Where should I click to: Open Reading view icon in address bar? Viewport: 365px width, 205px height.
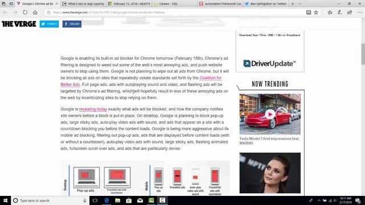[x=309, y=13]
